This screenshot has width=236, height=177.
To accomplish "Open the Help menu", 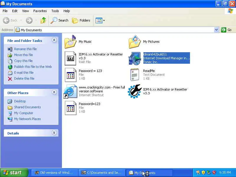I will 67,11.
